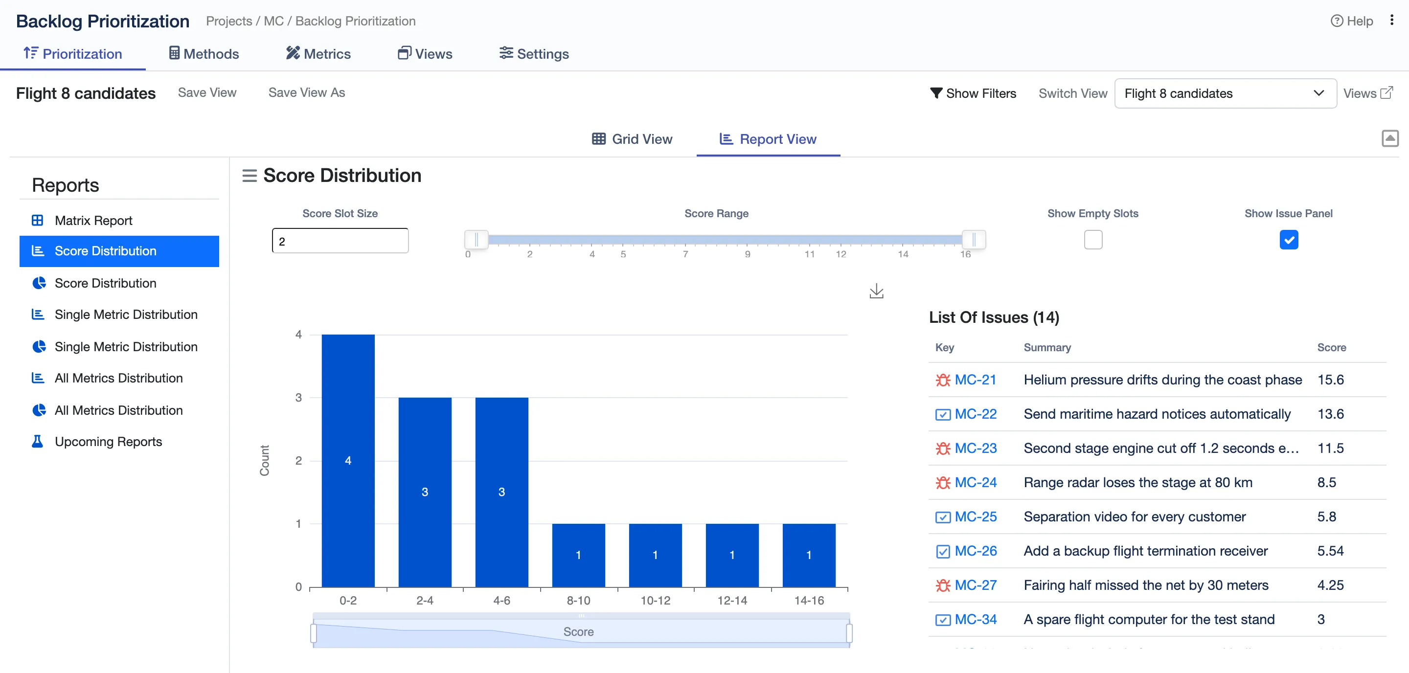The width and height of the screenshot is (1409, 673).
Task: Click the Score Slot Size input field
Action: click(340, 241)
